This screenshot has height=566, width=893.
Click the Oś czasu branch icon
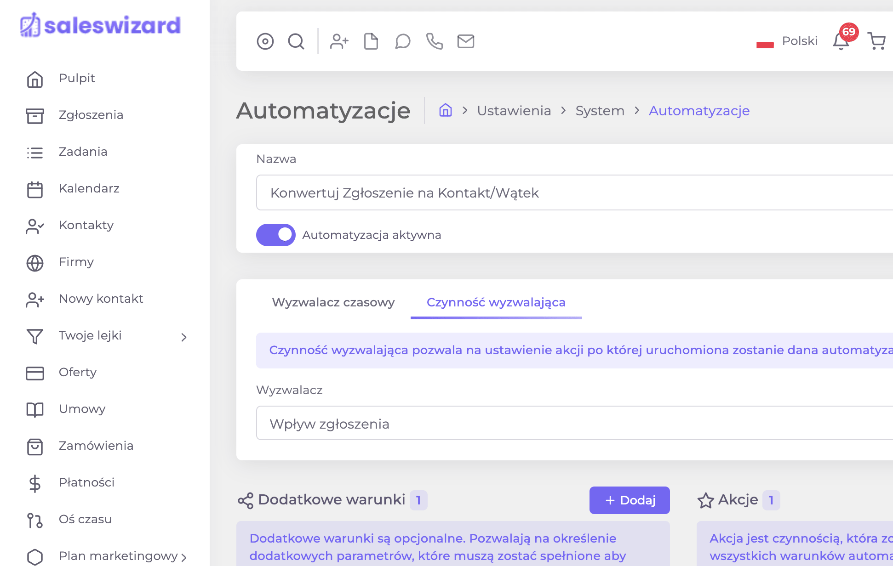[35, 520]
